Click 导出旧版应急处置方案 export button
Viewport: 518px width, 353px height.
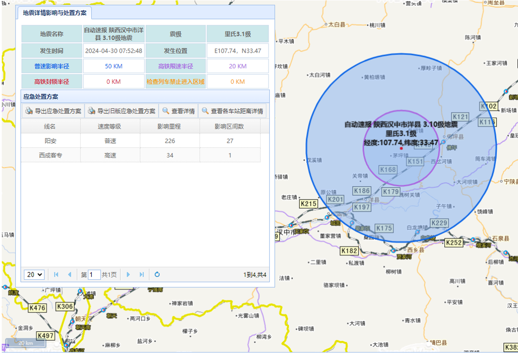point(122,111)
